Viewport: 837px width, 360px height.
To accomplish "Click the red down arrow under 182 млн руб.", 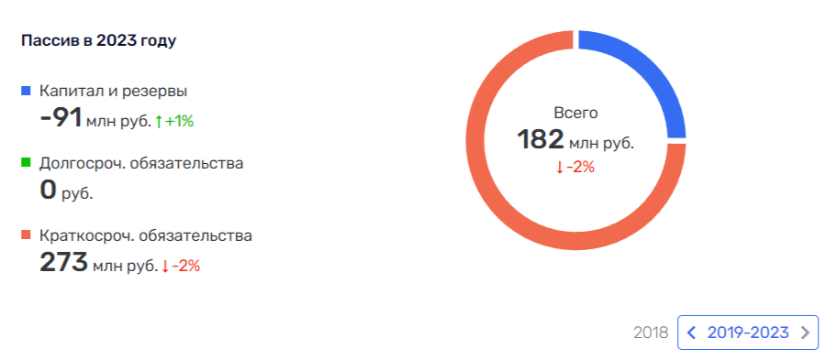I will (x=560, y=168).
